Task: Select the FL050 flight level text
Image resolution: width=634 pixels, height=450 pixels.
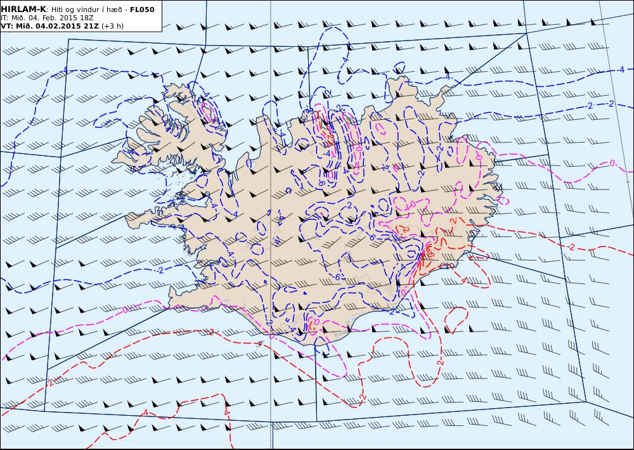Action: tap(142, 10)
